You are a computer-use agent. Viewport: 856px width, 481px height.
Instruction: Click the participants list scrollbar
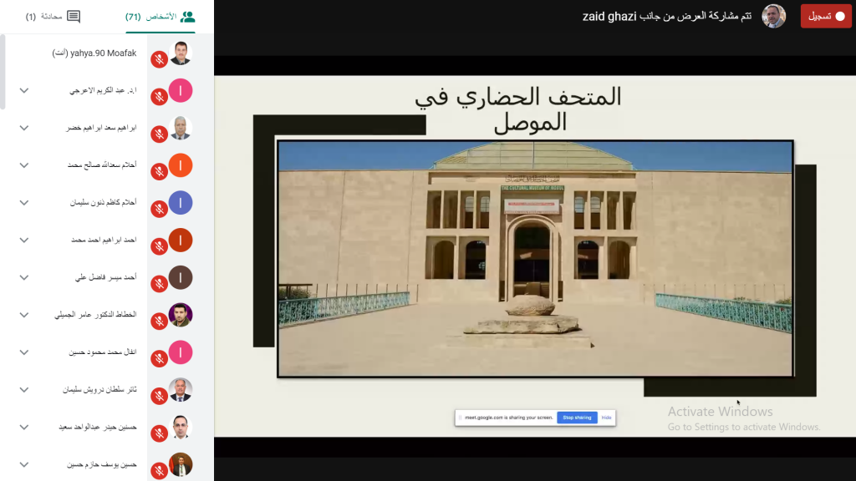tap(3, 71)
